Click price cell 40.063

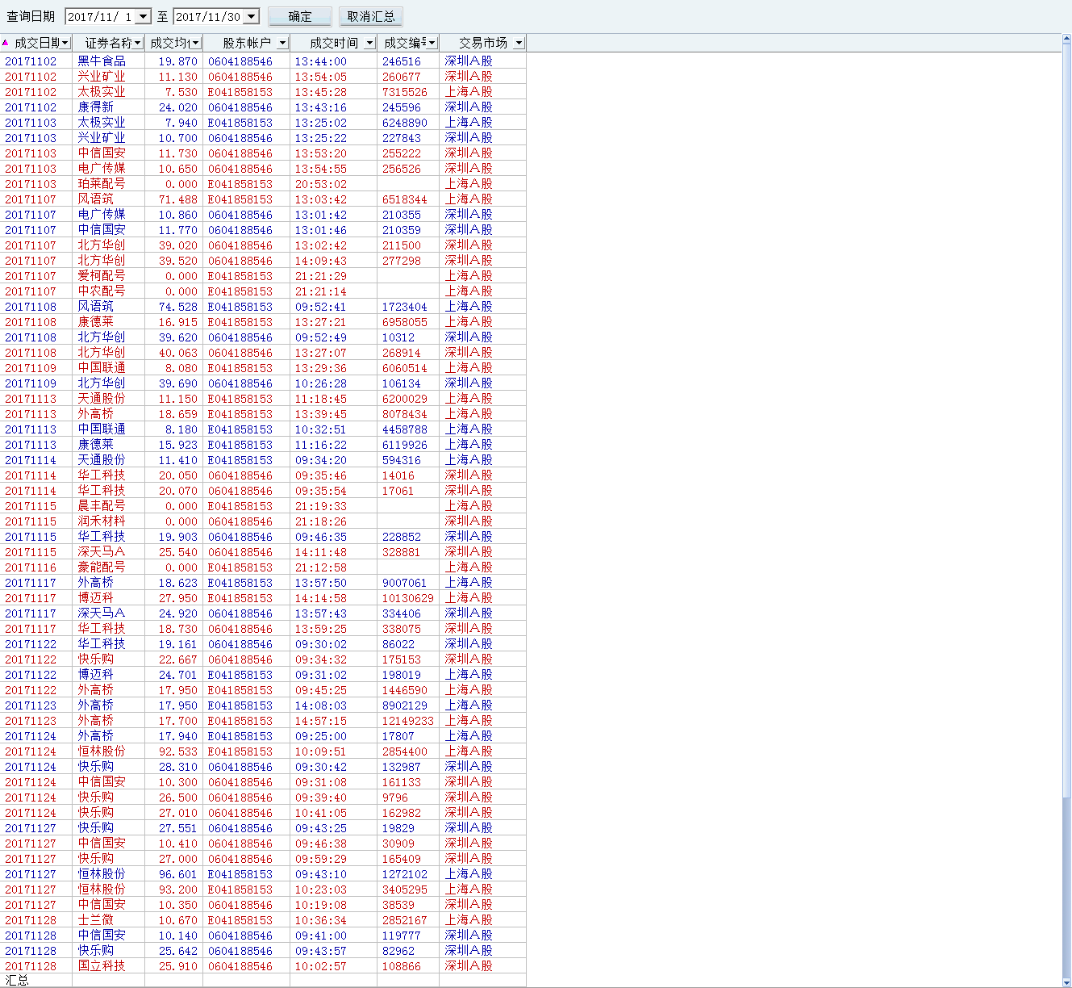[177, 353]
